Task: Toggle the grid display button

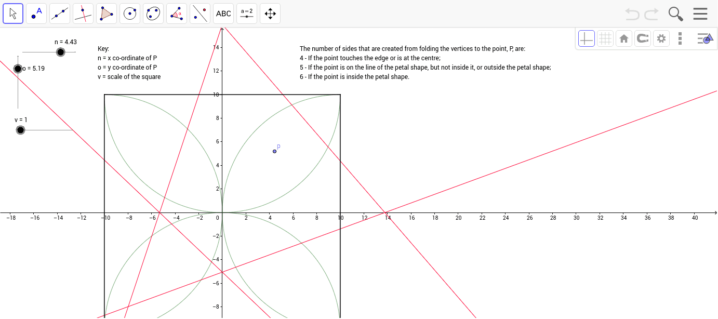Action: coord(605,38)
